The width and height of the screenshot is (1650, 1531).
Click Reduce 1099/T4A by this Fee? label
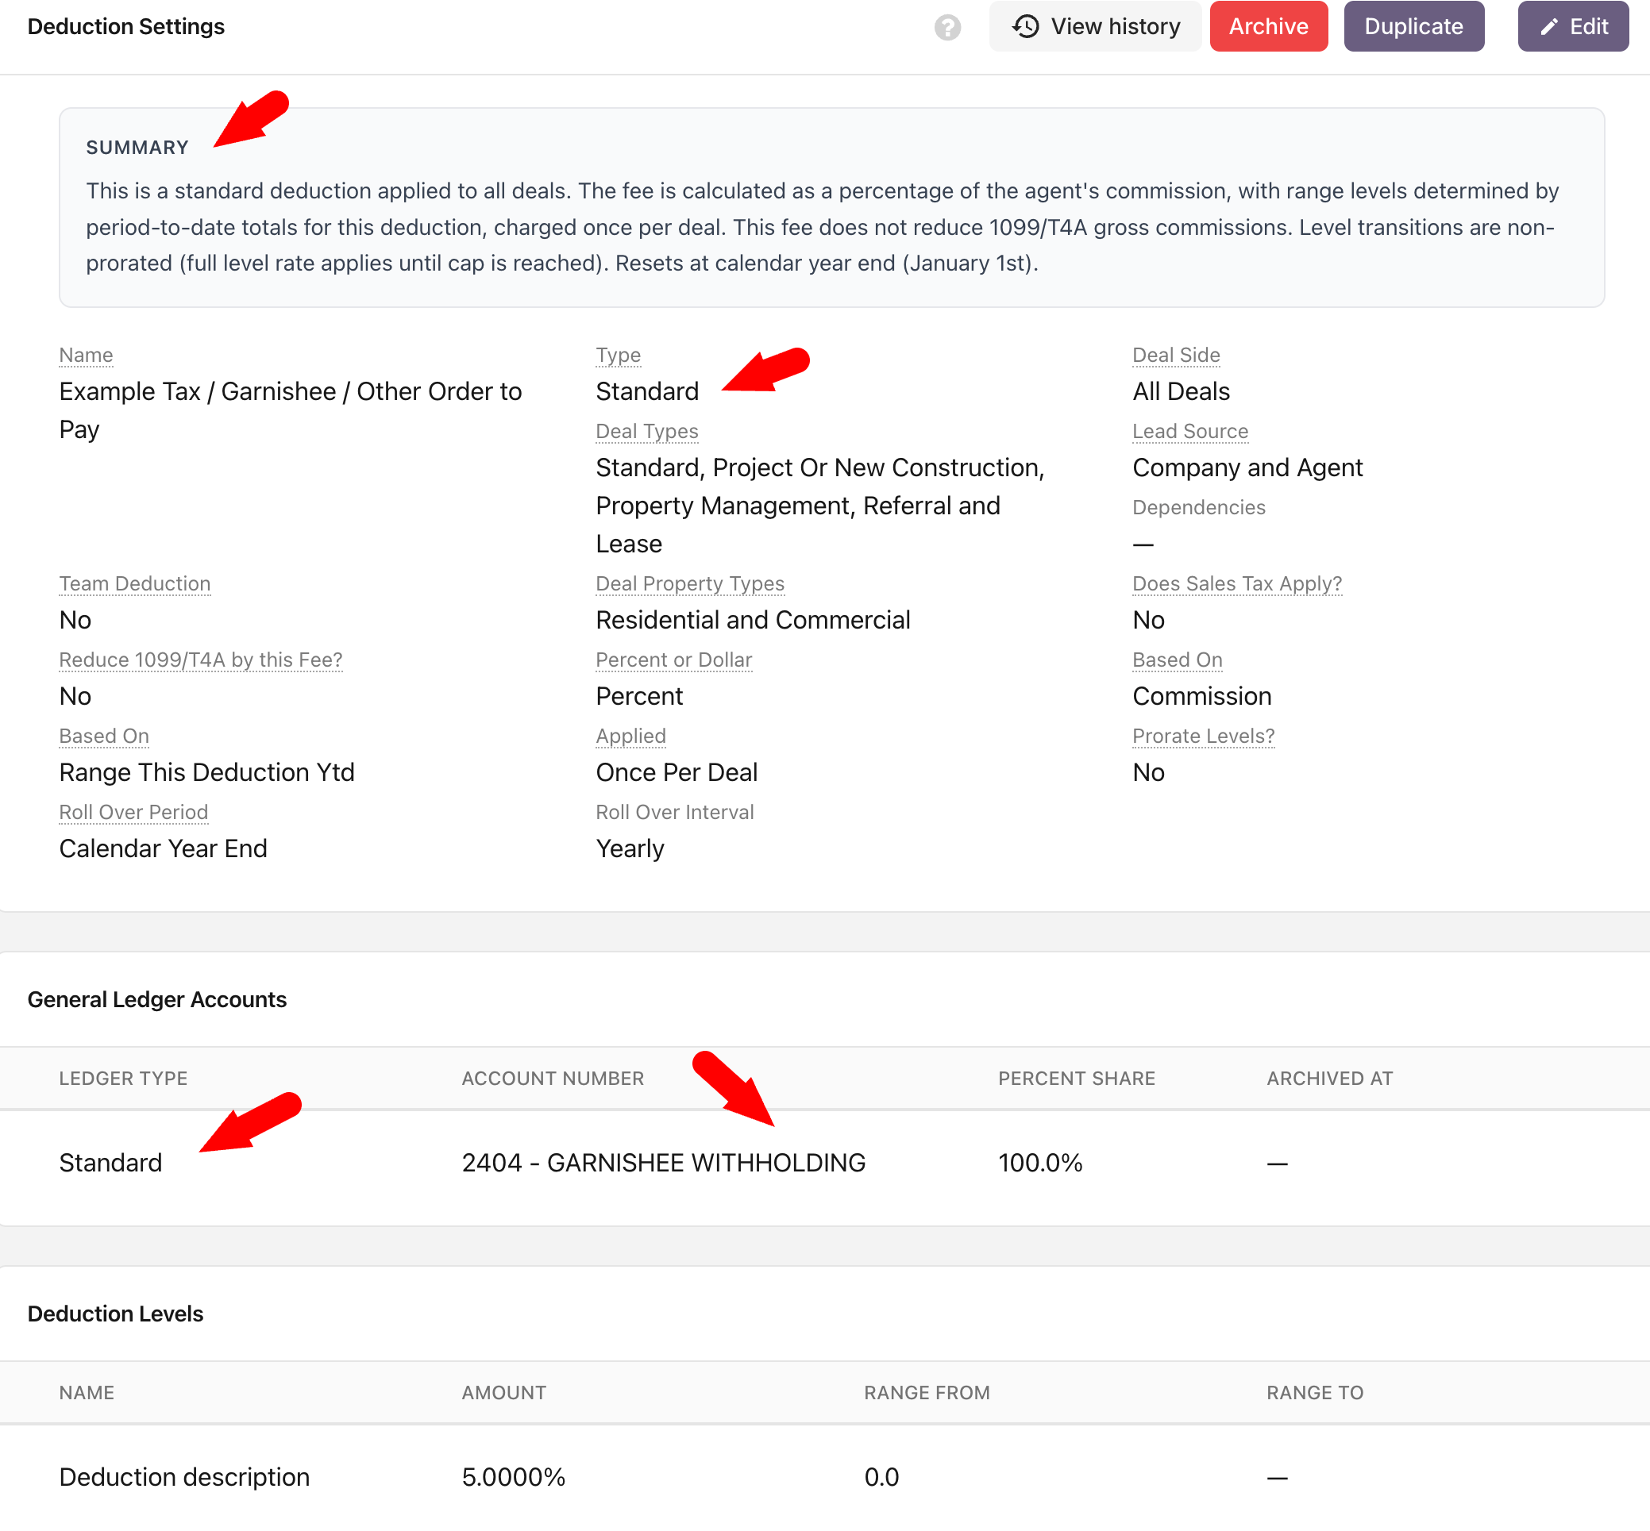coord(201,660)
